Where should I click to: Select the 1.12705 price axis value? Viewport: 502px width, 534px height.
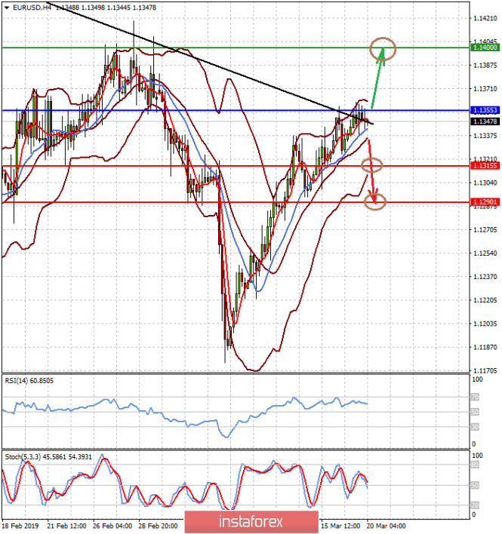click(485, 229)
